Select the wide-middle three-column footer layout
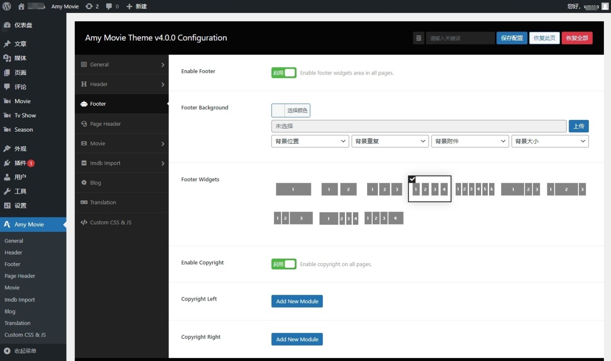The image size is (611, 361). pos(566,189)
